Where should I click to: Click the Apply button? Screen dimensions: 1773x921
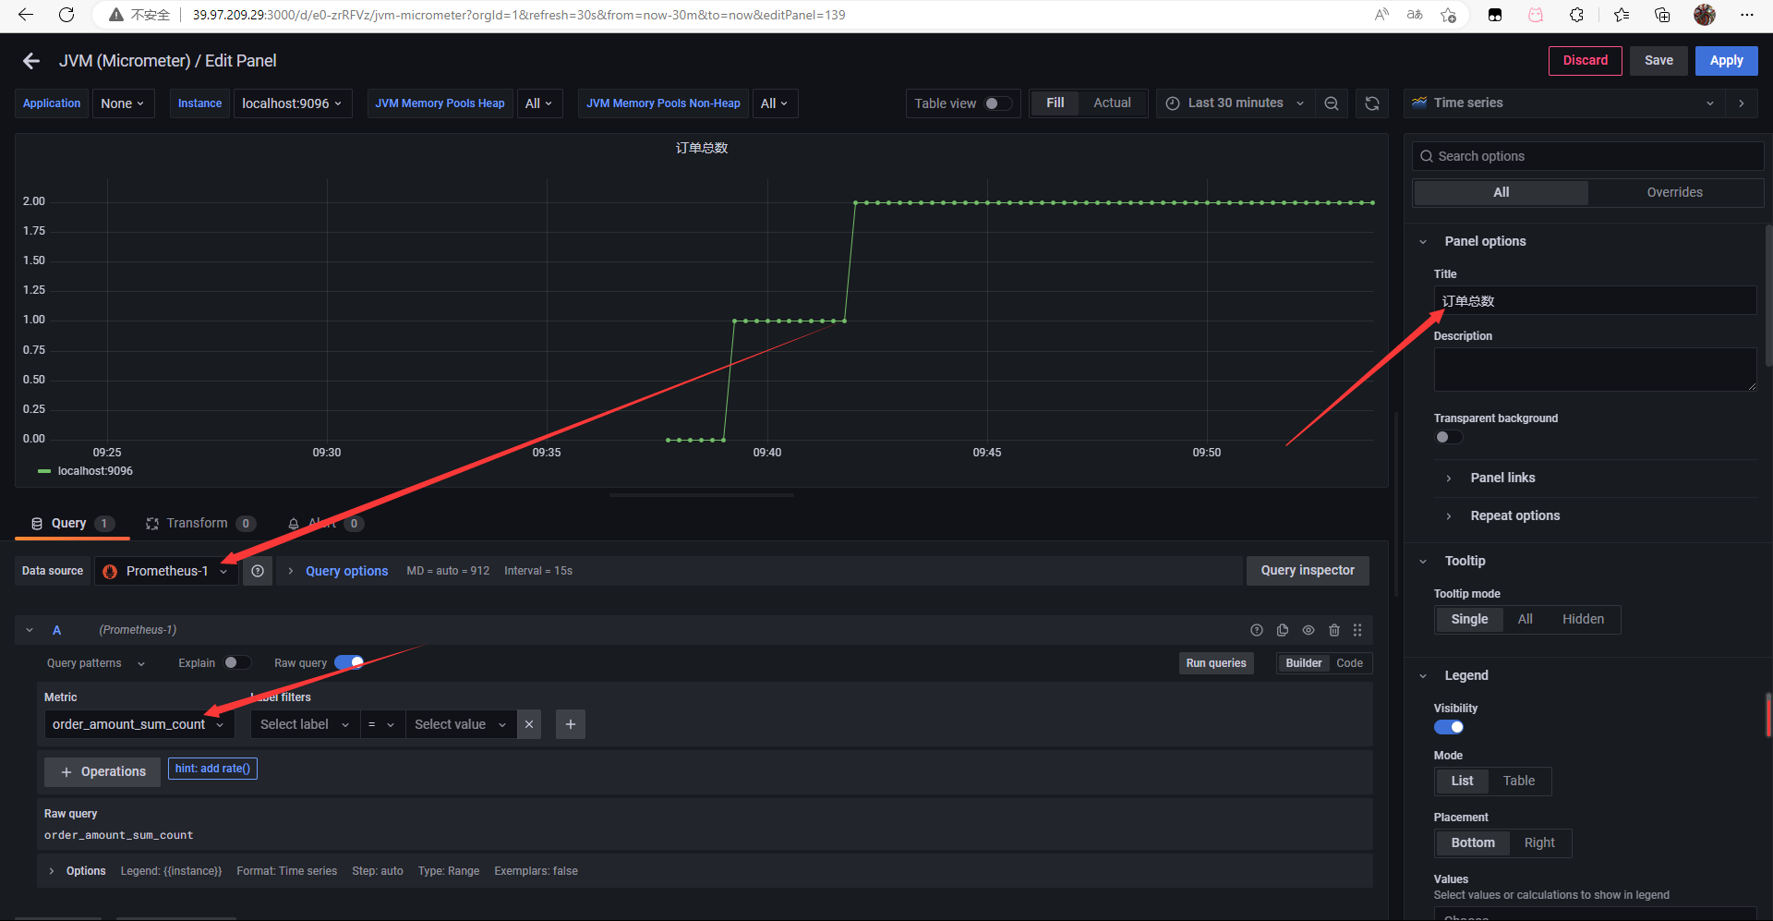click(1726, 60)
